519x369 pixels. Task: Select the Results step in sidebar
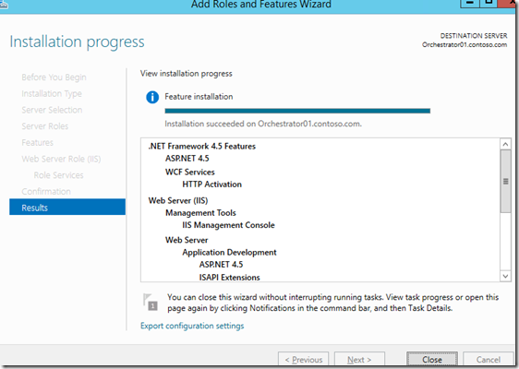(67, 208)
